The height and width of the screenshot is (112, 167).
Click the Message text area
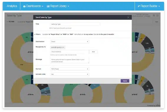(x=70, y=60)
